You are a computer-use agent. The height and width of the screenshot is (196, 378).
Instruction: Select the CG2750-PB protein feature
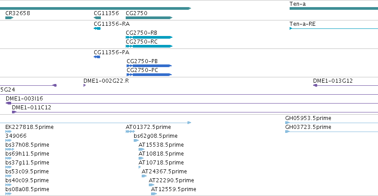pos(149,66)
